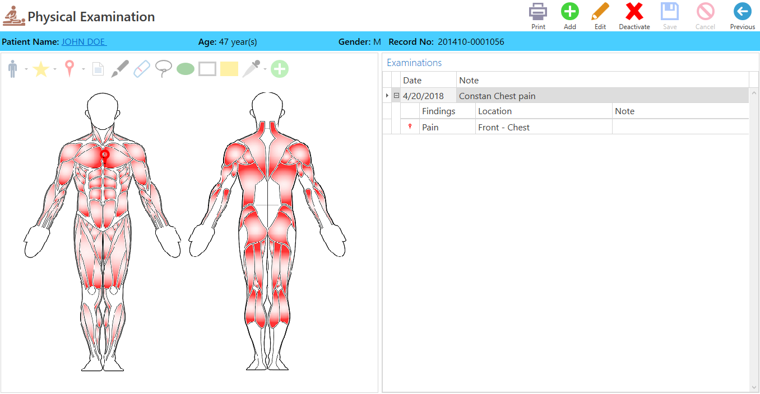The height and width of the screenshot is (394, 760).
Task: Pick the rectangle outline tool
Action: tap(207, 68)
